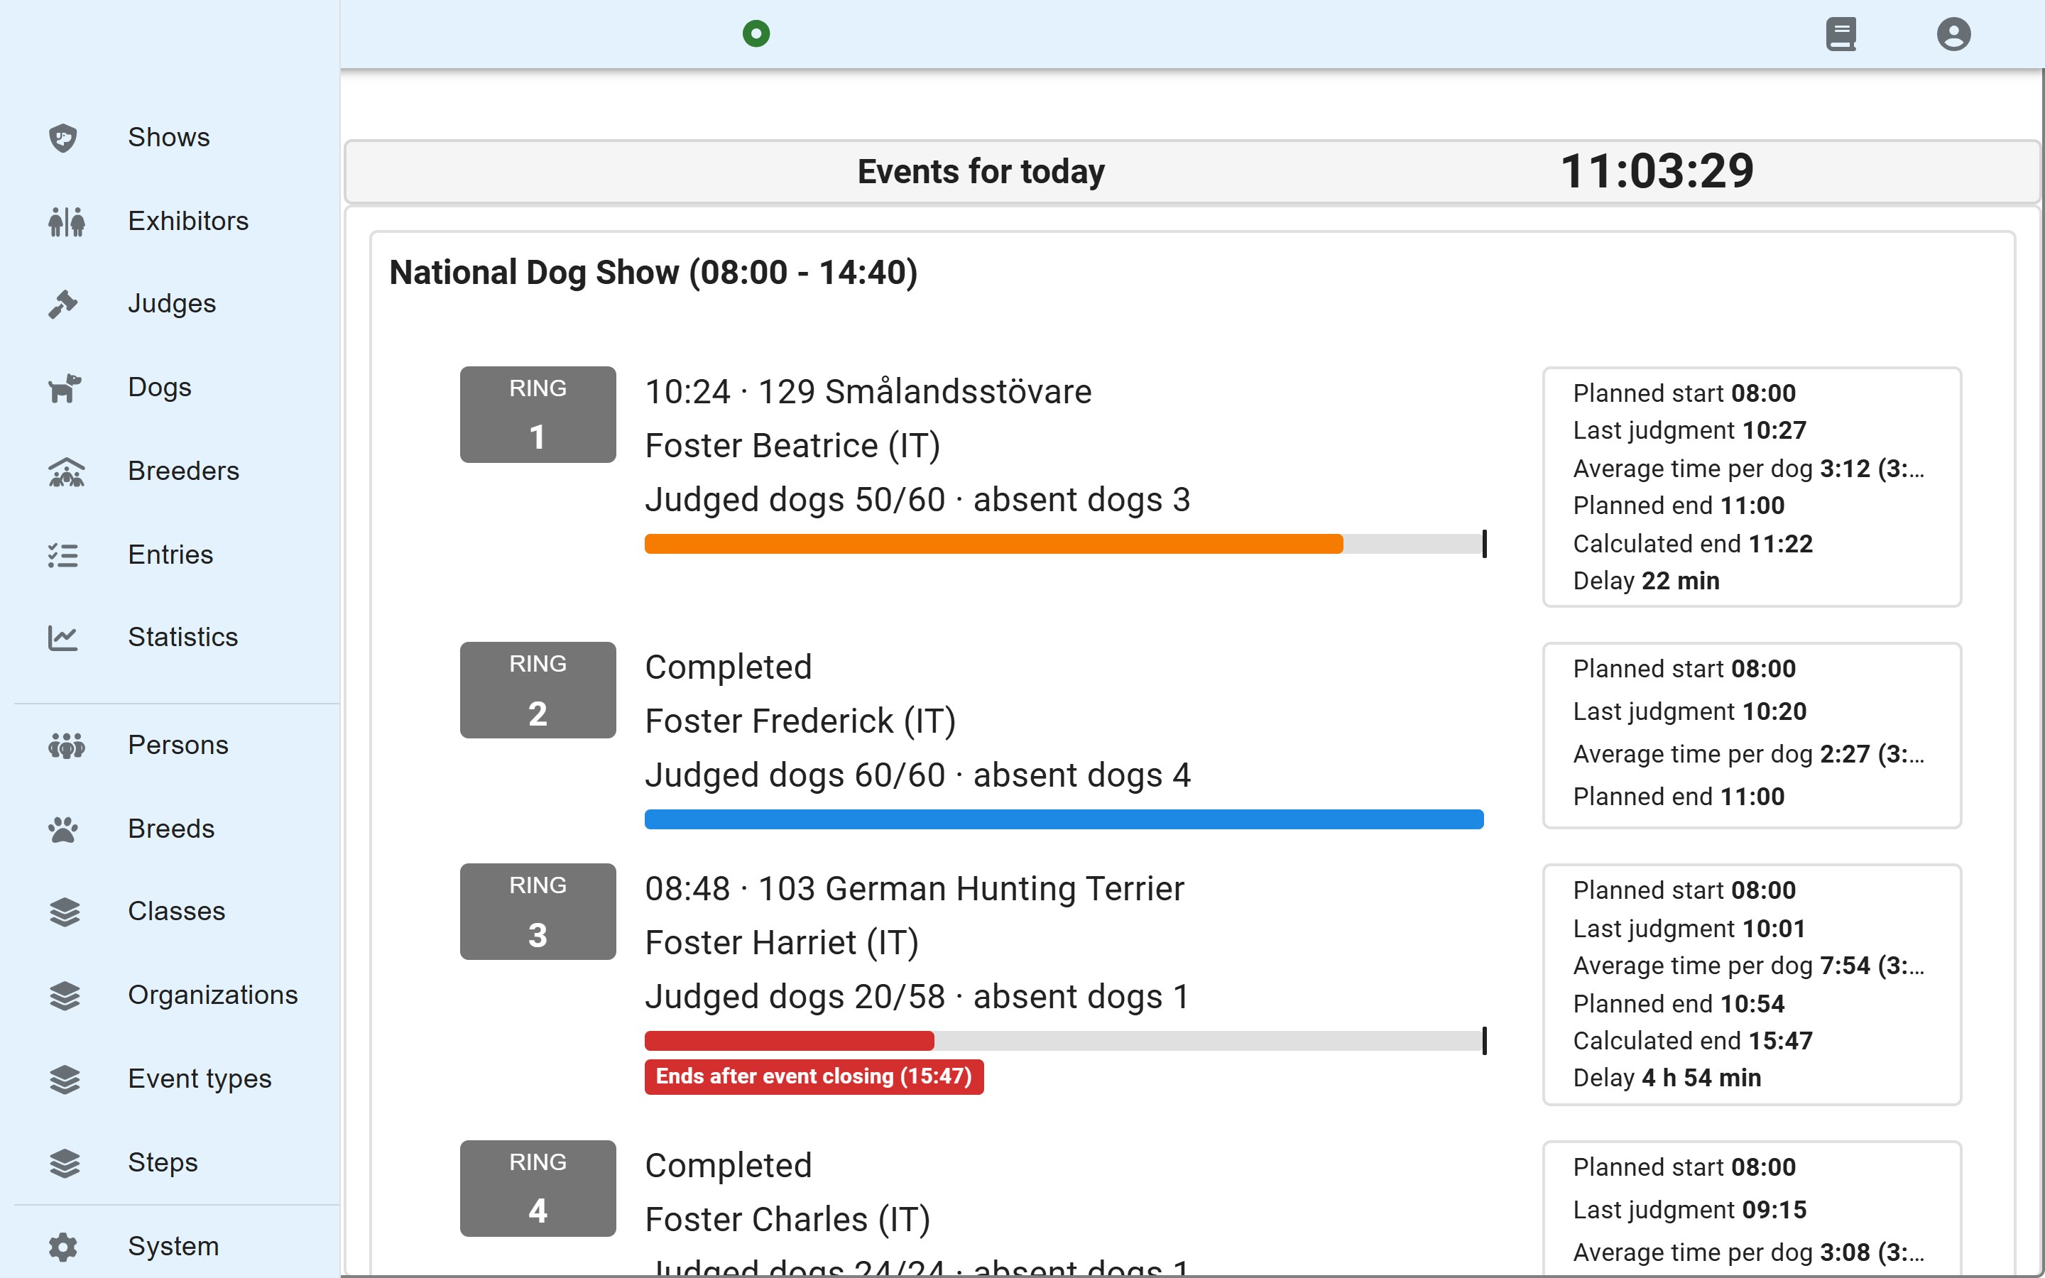Select the Ring 4 badge
The width and height of the screenshot is (2045, 1278).
(538, 1189)
